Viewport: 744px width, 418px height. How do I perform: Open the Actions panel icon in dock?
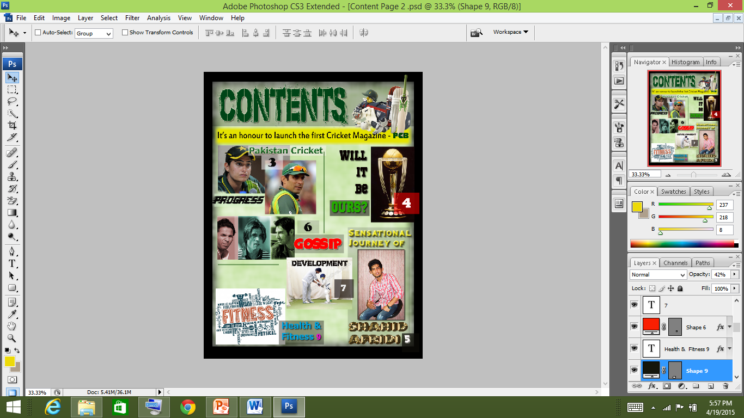tap(619, 81)
